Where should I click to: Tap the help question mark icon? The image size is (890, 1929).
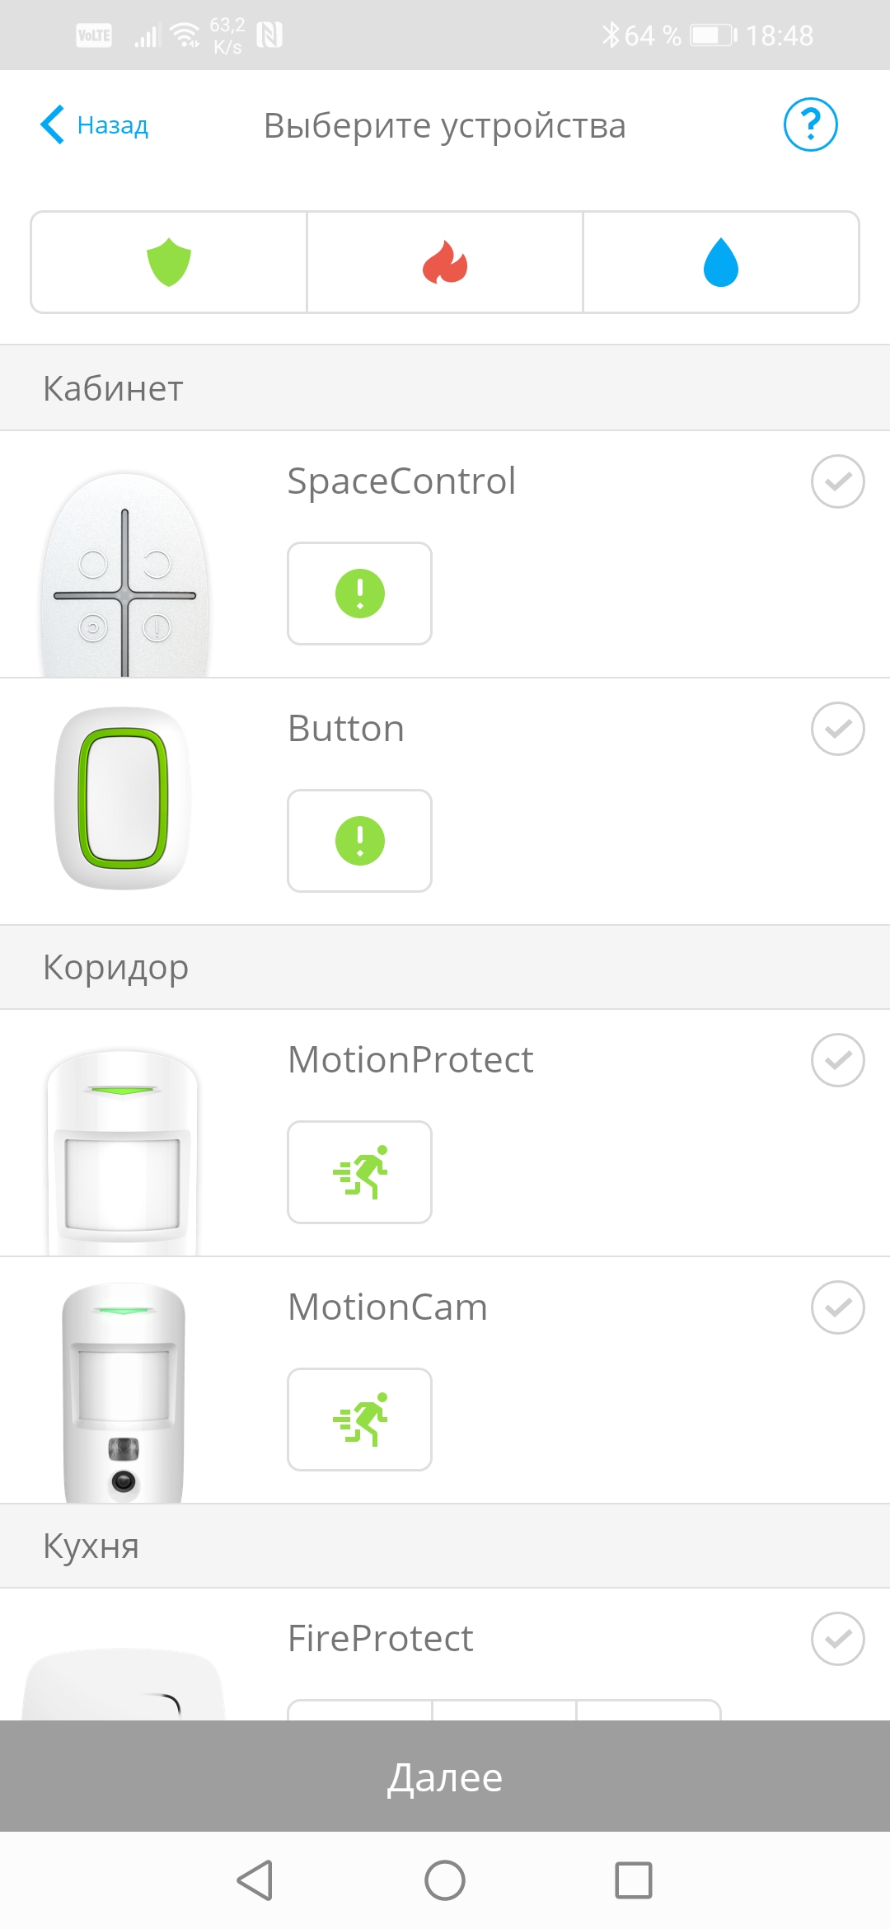pos(810,125)
